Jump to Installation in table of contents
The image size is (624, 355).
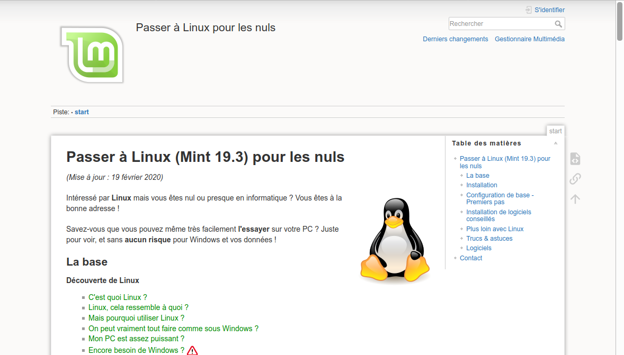pos(482,185)
